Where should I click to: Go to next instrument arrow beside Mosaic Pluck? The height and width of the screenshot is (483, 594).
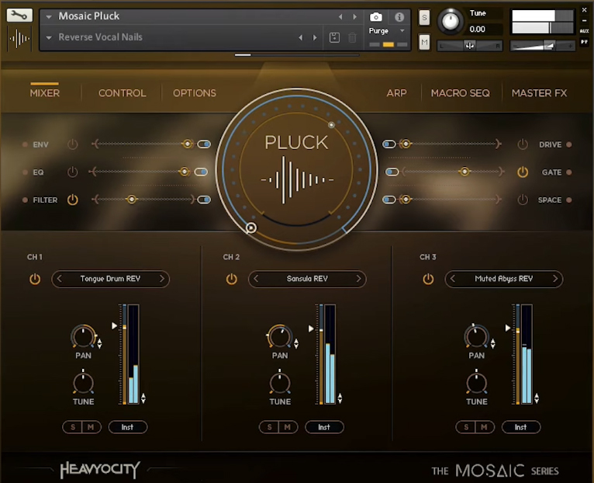click(x=354, y=16)
